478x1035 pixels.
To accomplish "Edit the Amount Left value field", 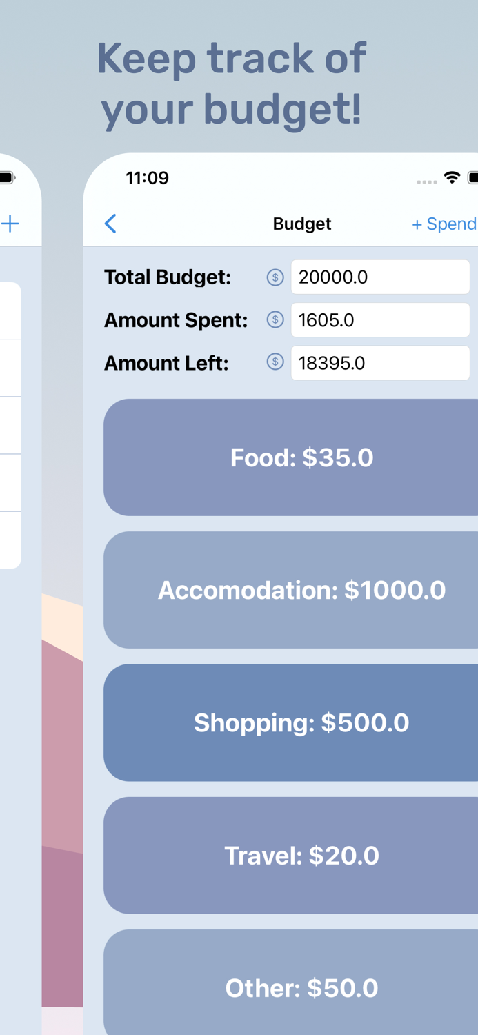I will click(x=379, y=362).
